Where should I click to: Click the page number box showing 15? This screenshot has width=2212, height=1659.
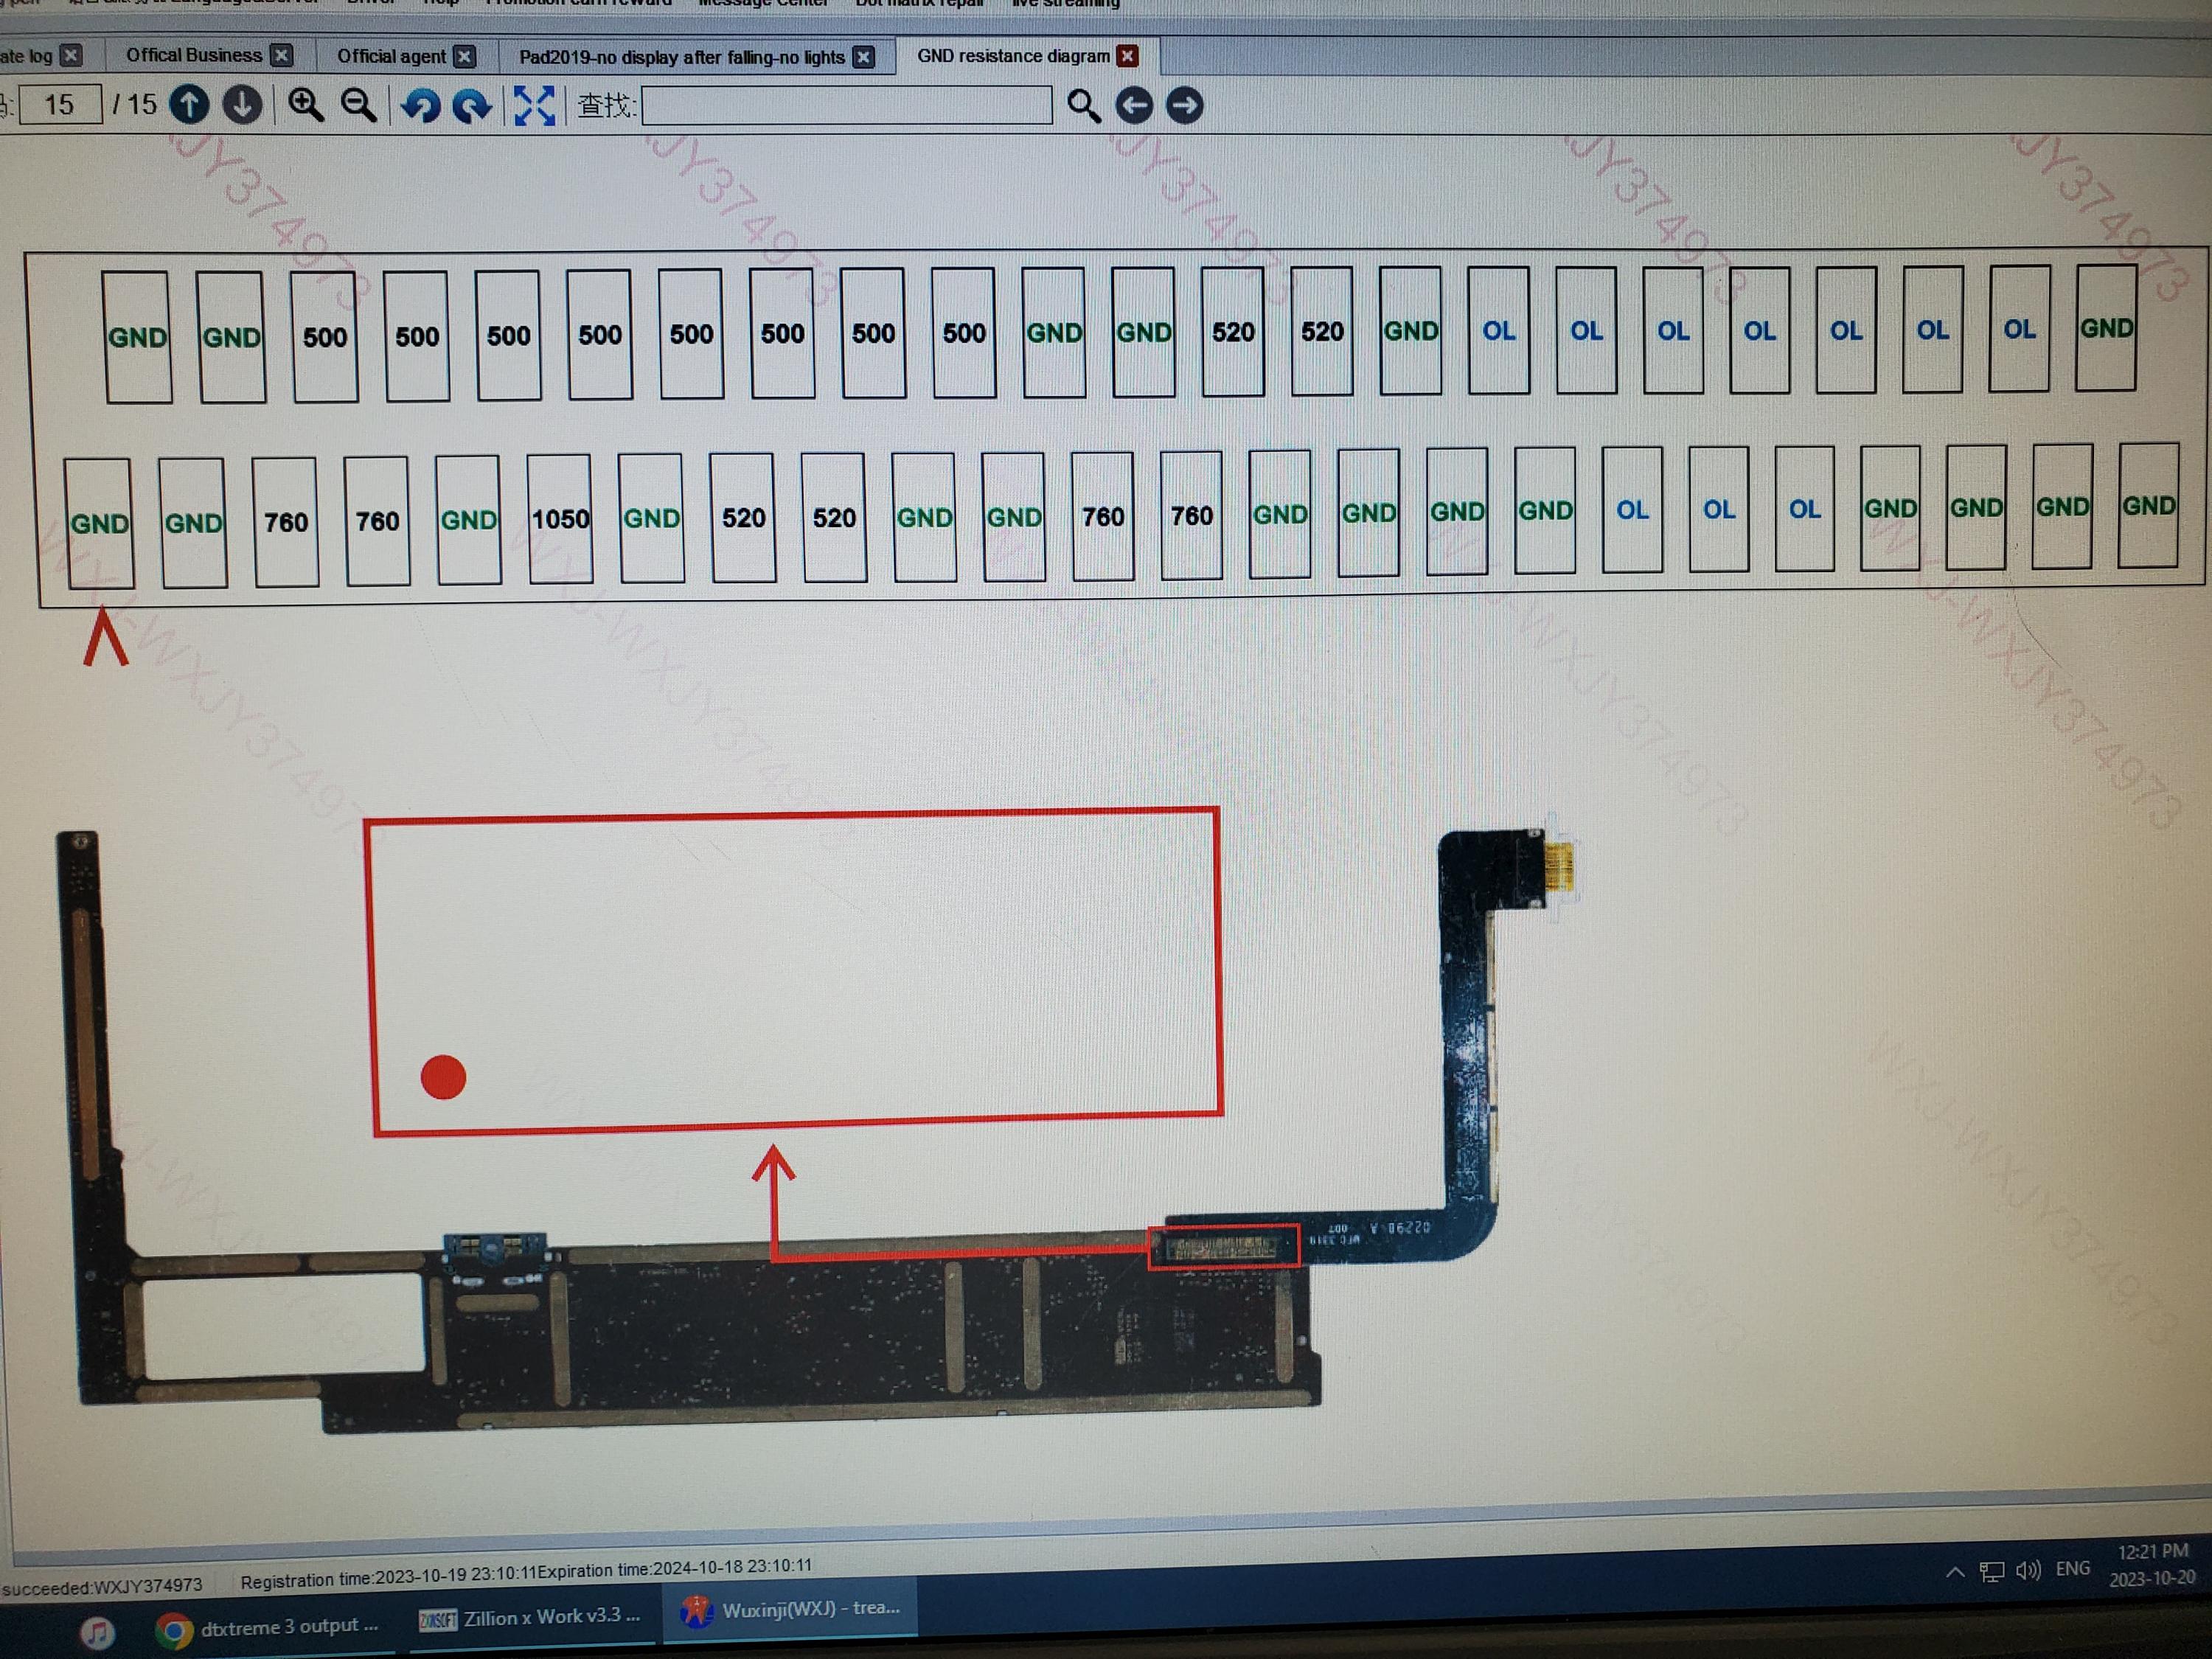click(x=60, y=104)
